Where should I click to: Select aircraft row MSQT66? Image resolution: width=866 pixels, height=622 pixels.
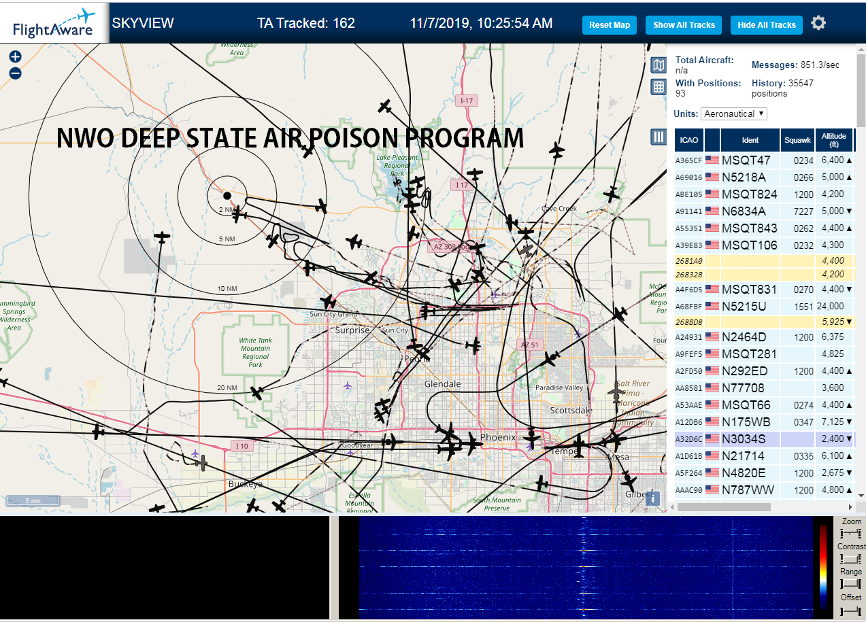763,405
